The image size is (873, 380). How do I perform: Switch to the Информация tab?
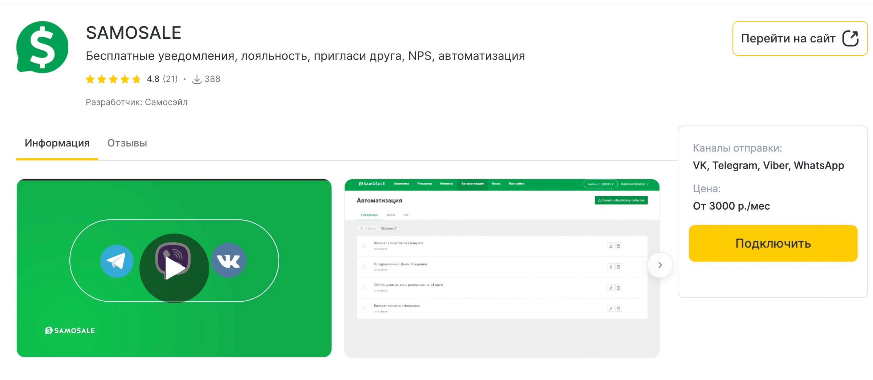[57, 143]
